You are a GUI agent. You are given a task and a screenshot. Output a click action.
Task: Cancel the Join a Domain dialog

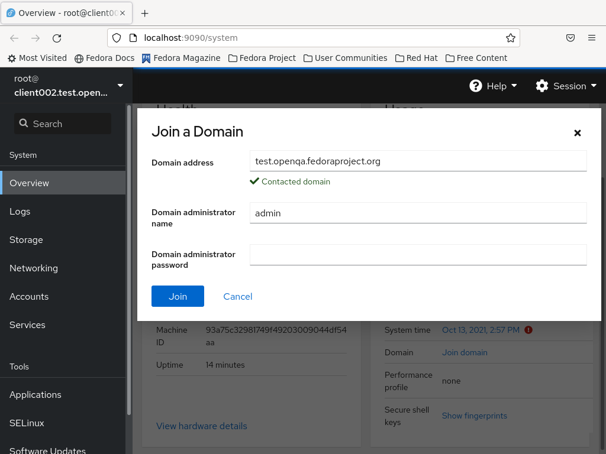click(238, 297)
